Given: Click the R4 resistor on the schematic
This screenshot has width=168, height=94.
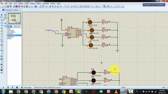Looking at the screenshot, I should tap(105, 45).
